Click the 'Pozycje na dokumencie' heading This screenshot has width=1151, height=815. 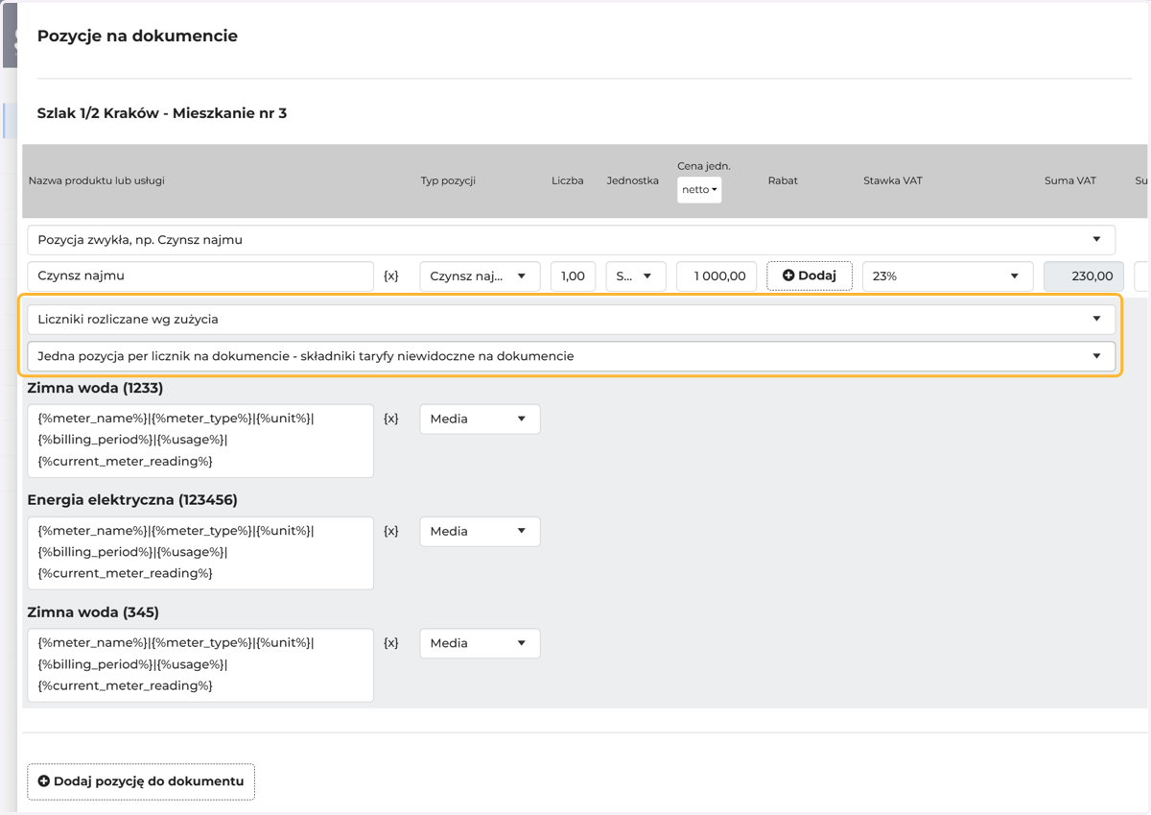137,36
